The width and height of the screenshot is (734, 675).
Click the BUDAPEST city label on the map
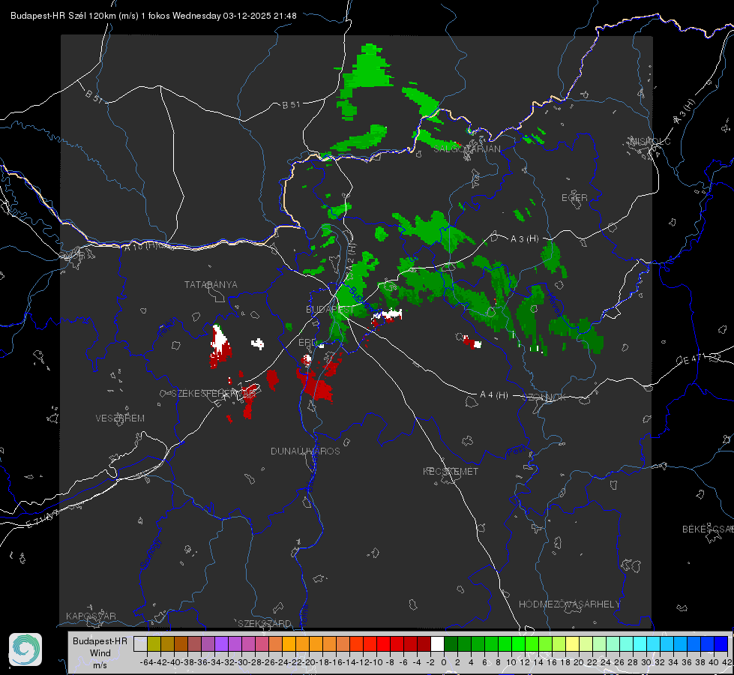330,310
